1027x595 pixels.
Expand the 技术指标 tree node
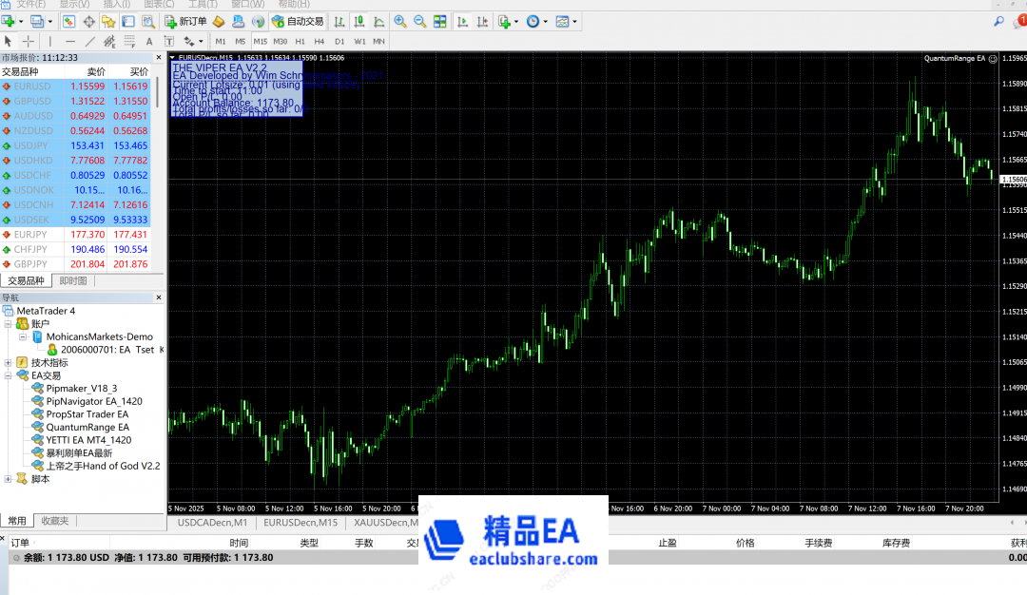pyautogui.click(x=9, y=362)
